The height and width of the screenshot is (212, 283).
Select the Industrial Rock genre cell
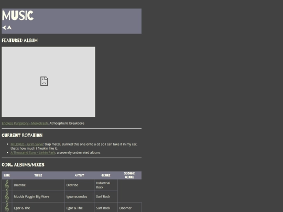pyautogui.click(x=106, y=185)
